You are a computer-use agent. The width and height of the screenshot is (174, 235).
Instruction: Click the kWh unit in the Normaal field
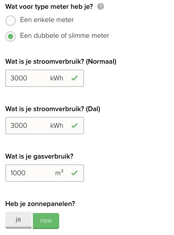click(x=57, y=78)
